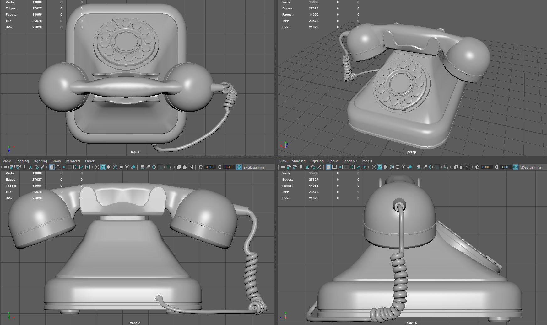Toggle Ambient Occlusion in front view toolbar
The image size is (547, 325).
(142, 167)
